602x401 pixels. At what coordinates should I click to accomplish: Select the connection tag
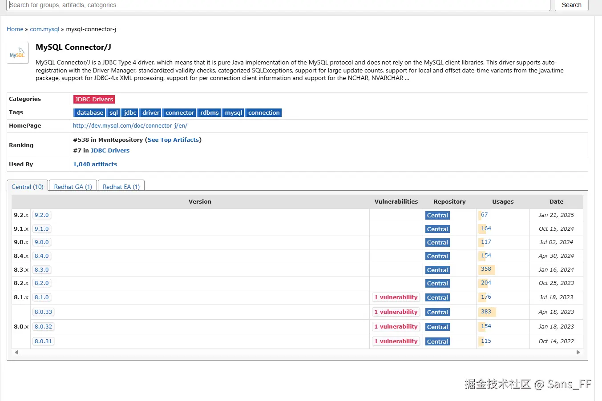[264, 113]
